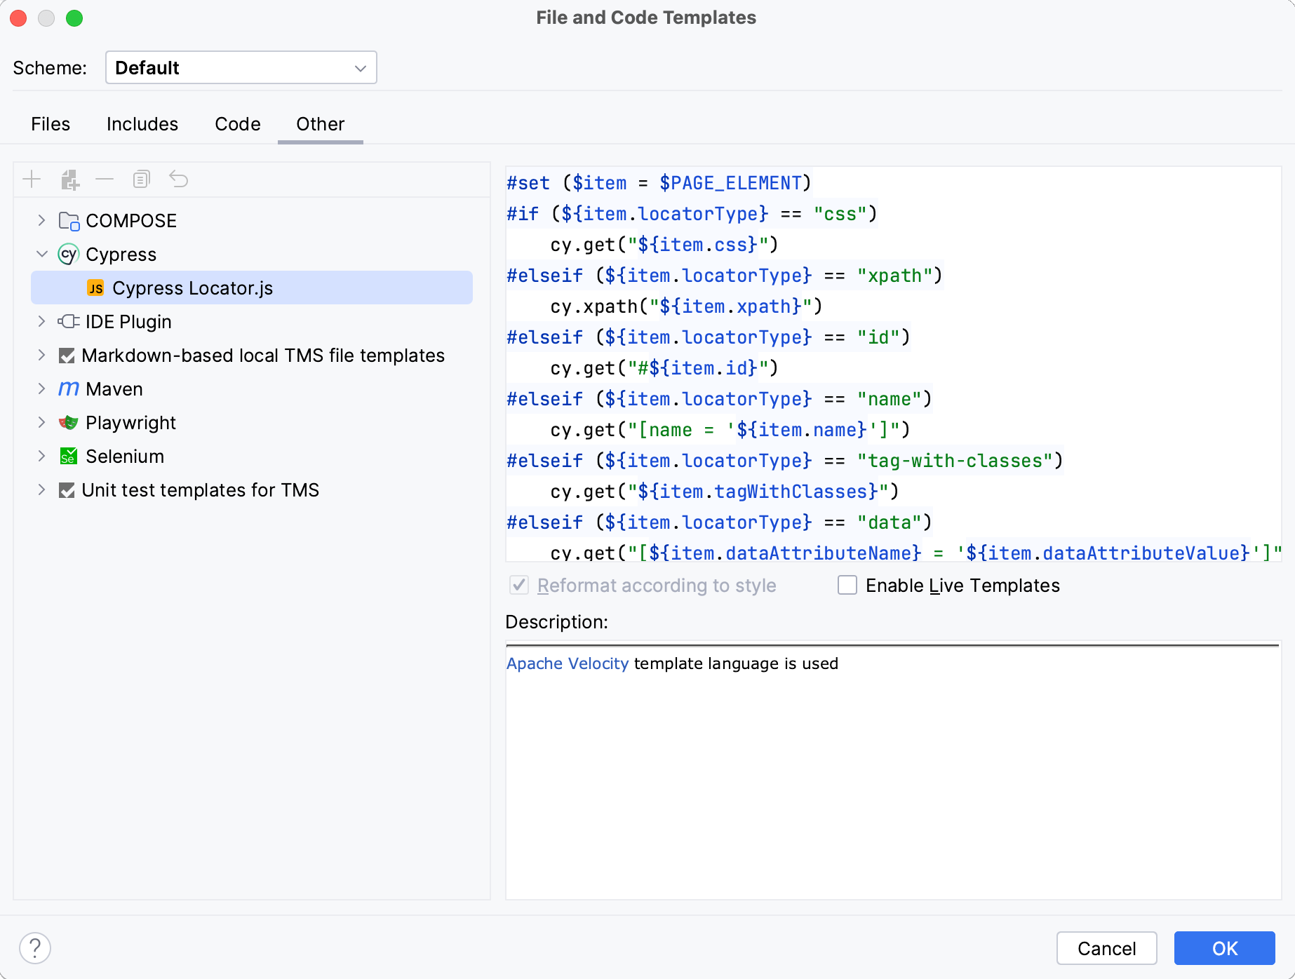Click the Playwright mask icon
This screenshot has width=1295, height=979.
(x=67, y=422)
